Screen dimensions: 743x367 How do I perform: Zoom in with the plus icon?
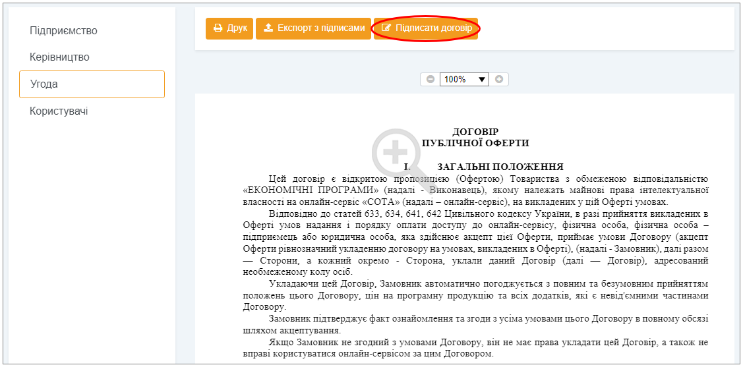click(x=499, y=80)
